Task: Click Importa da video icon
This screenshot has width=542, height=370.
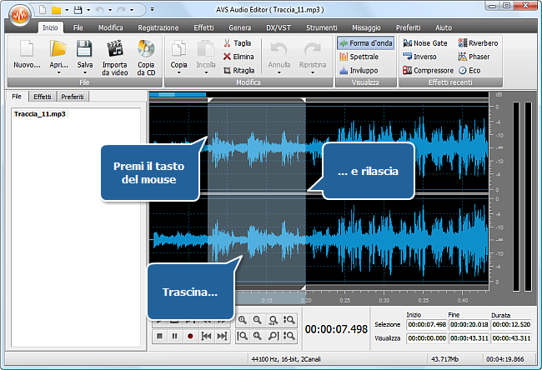Action: click(115, 50)
